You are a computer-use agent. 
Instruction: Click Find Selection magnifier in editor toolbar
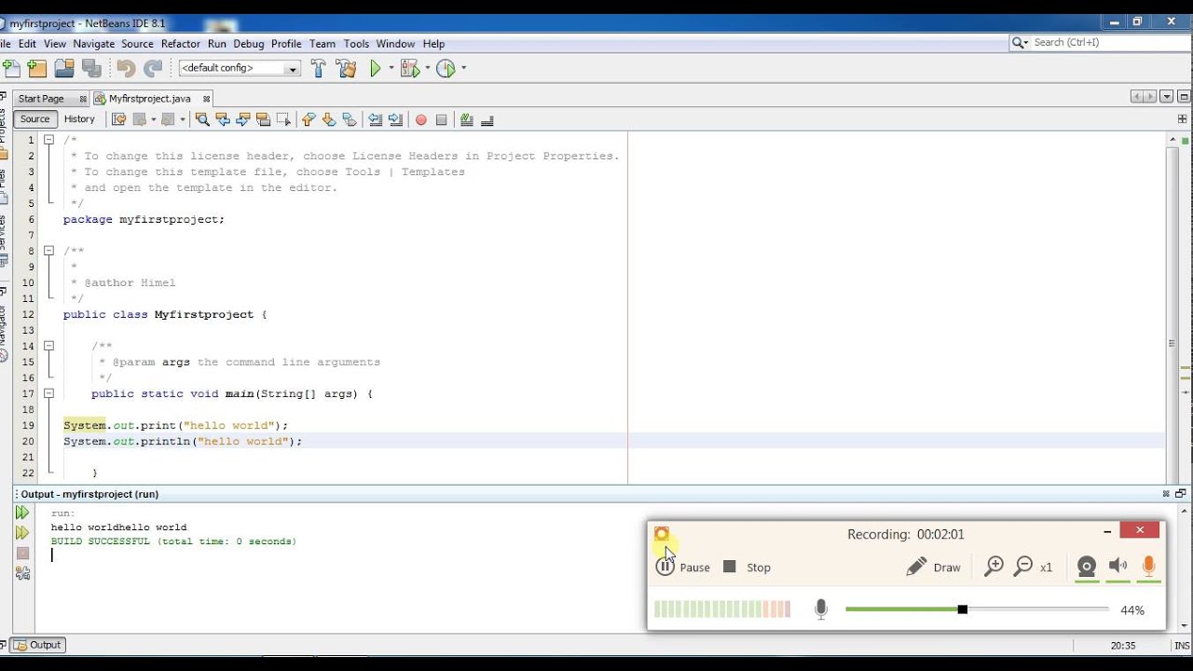tap(202, 119)
